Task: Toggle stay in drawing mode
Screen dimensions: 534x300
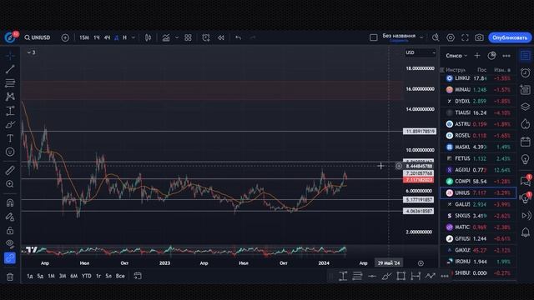Action: 10,217
